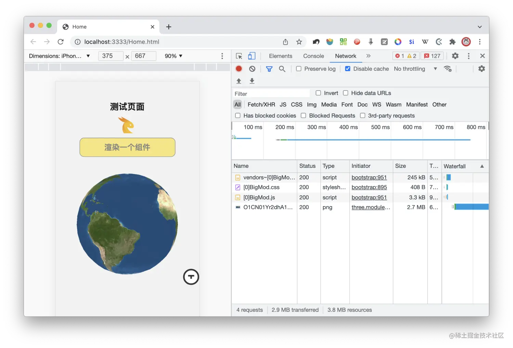Select the O1CN01Yr2dhA1 png request
This screenshot has height=348, width=513.
point(360,207)
